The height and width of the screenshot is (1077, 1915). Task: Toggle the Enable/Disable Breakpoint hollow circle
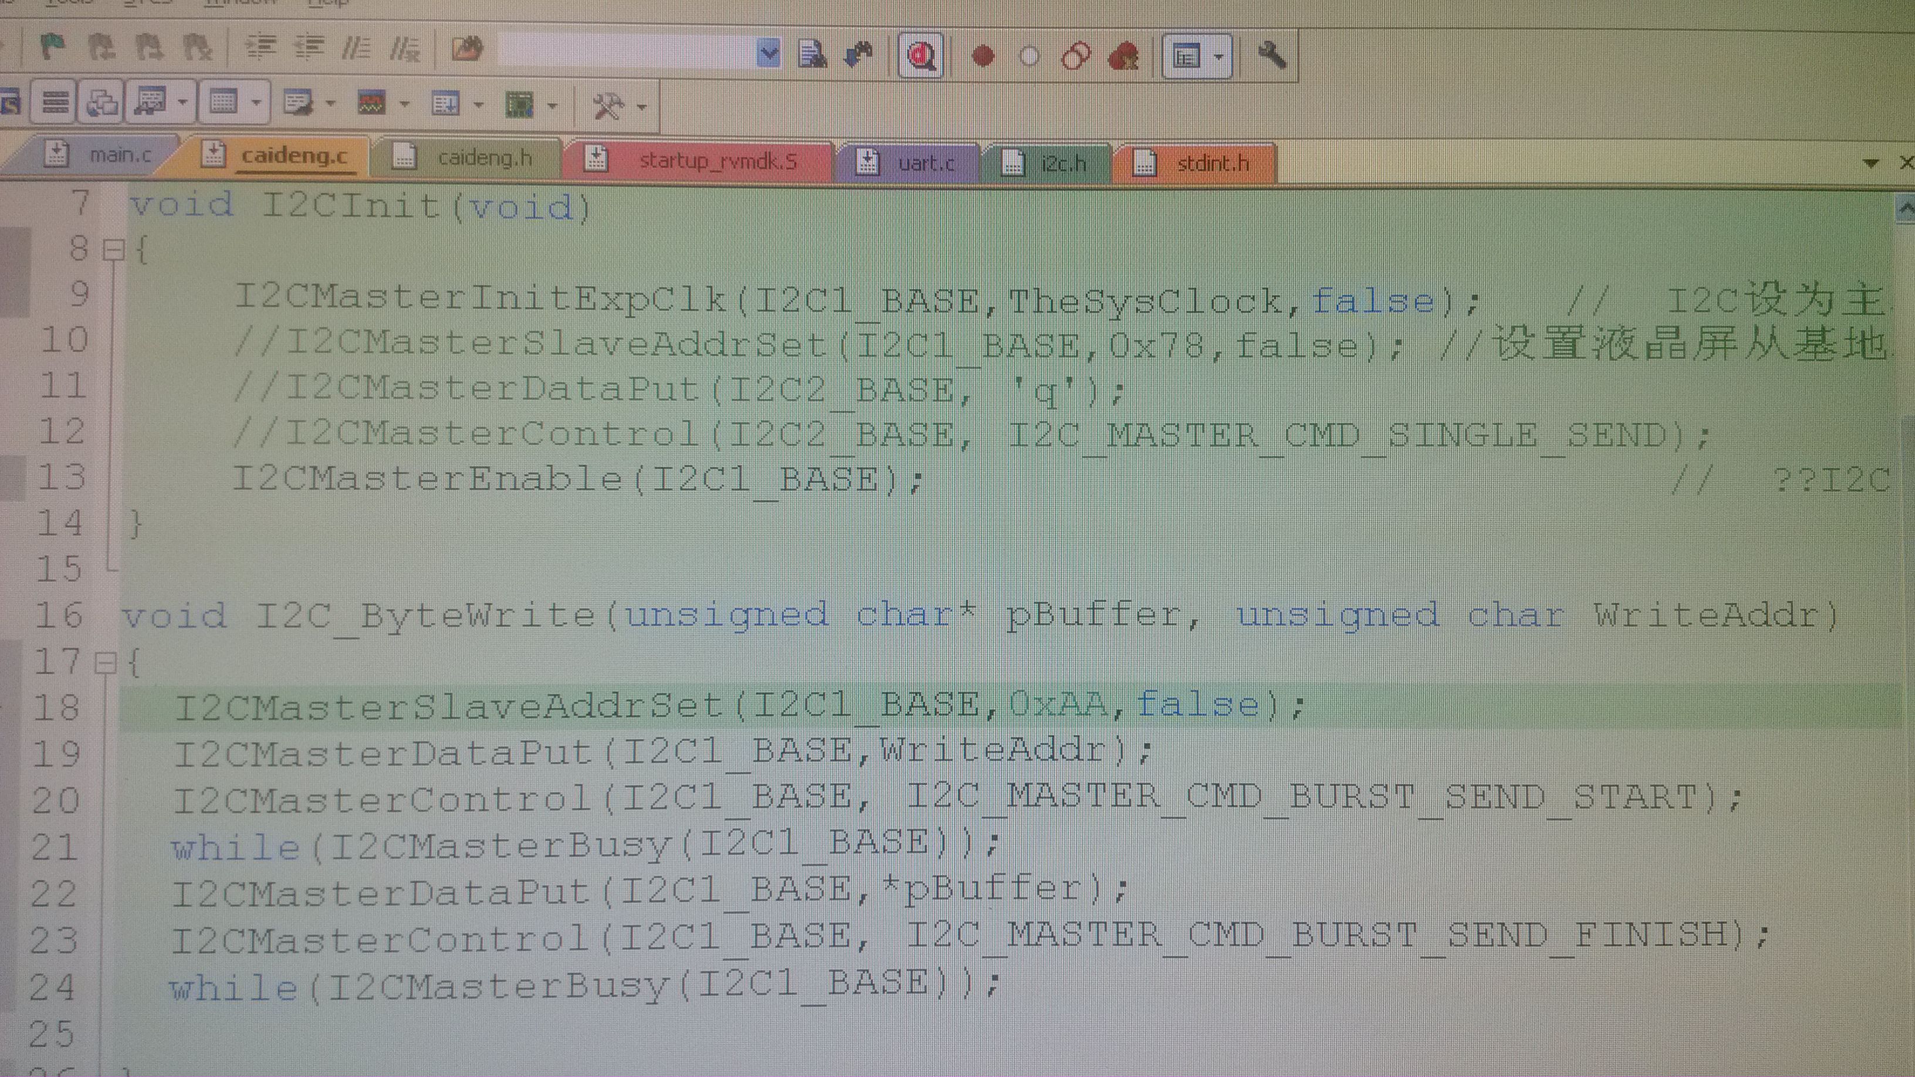(1029, 56)
